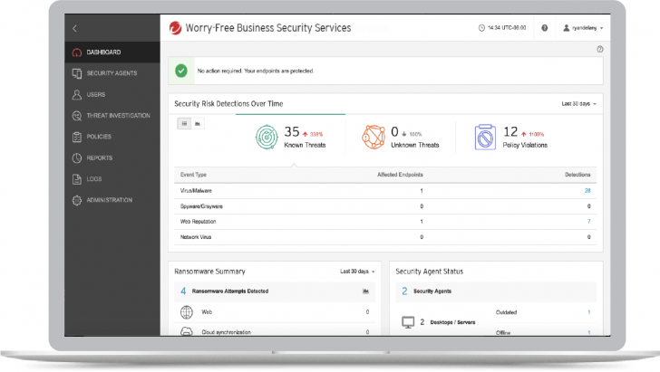Click the Network Virus event type row
Image resolution: width=660 pixels, height=372 pixels.
tap(385, 237)
